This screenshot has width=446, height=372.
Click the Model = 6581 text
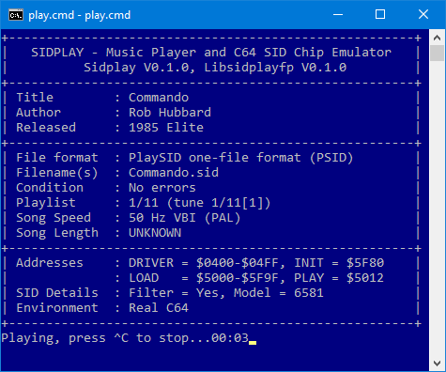[279, 293]
